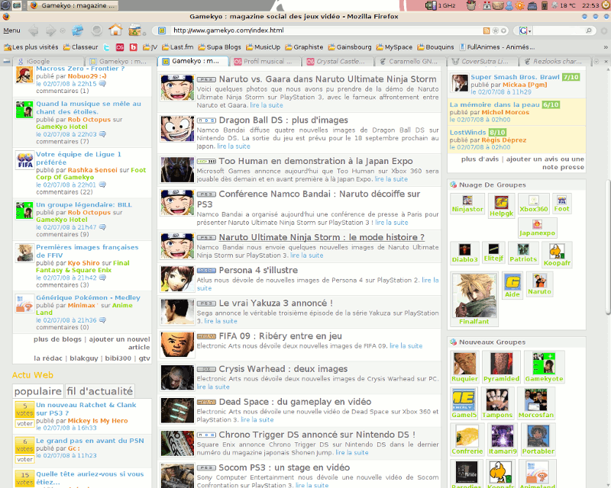
Task: Open the Twitter bookmark icon in the bookmarks toolbar
Action: coord(106,47)
